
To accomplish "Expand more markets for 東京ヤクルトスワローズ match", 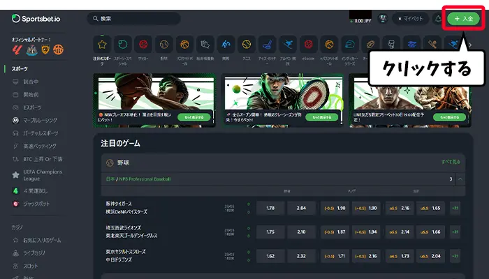I will 455,256.
